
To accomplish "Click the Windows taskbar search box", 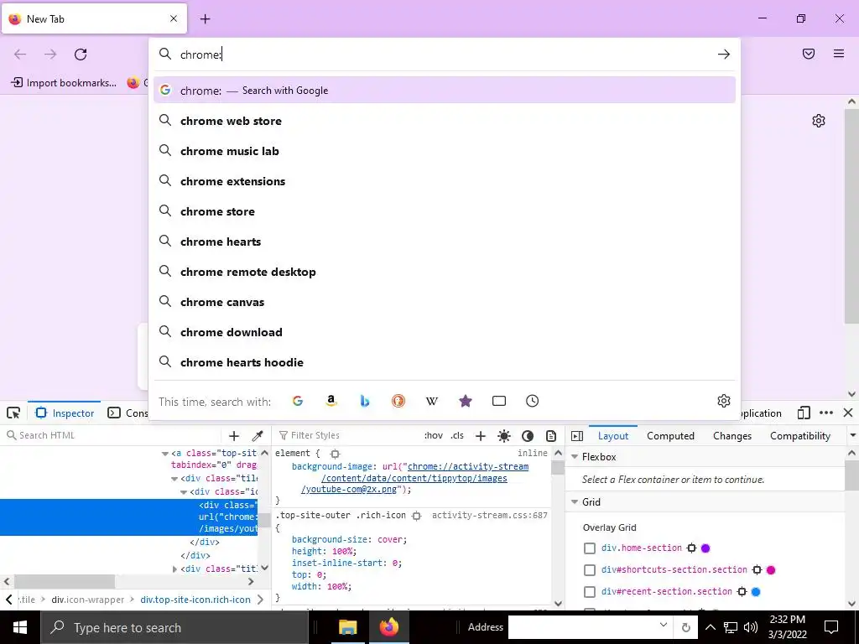I will pos(174,627).
